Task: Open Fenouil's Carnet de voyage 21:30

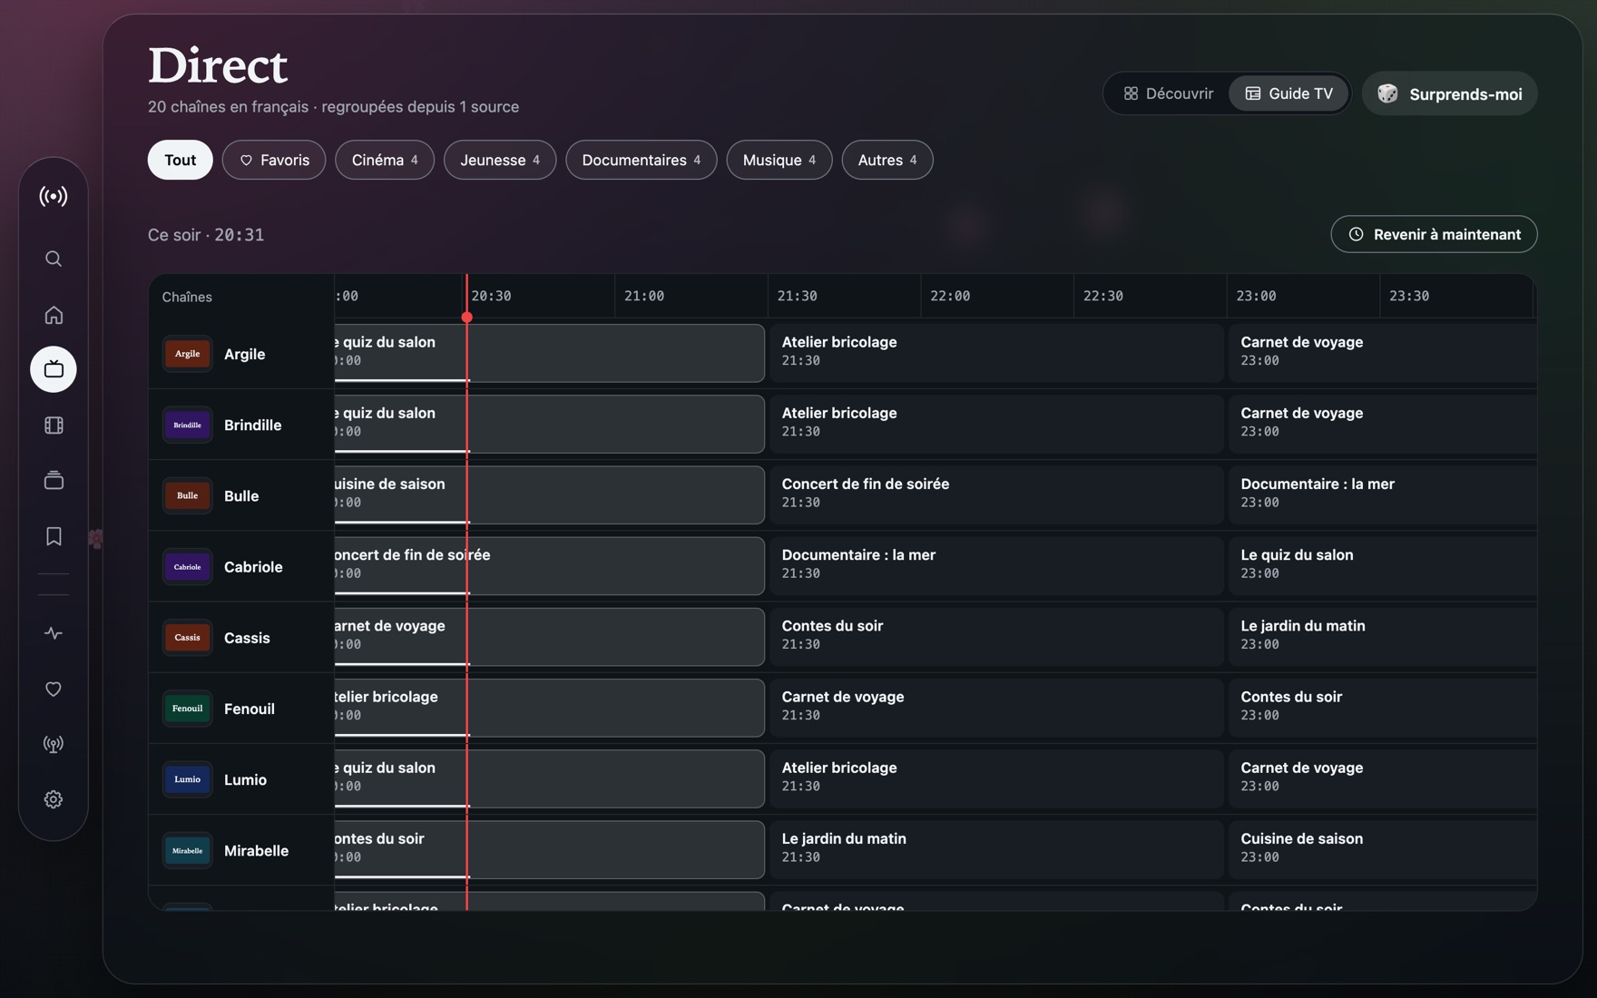Action: coord(996,708)
